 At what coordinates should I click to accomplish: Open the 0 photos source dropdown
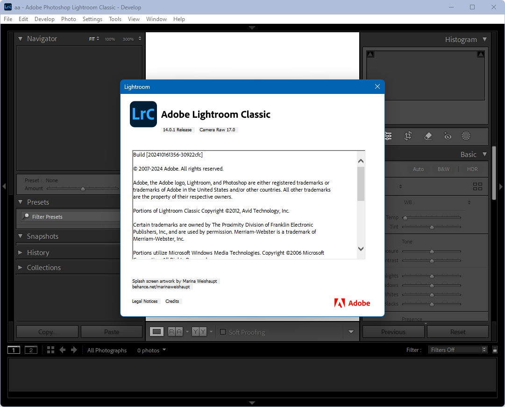tap(151, 350)
